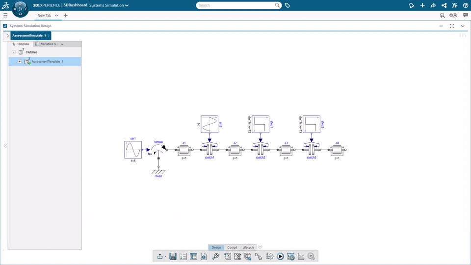Select AssessmentTemplate_1 in the tree
The height and width of the screenshot is (265, 471).
pyautogui.click(x=47, y=62)
